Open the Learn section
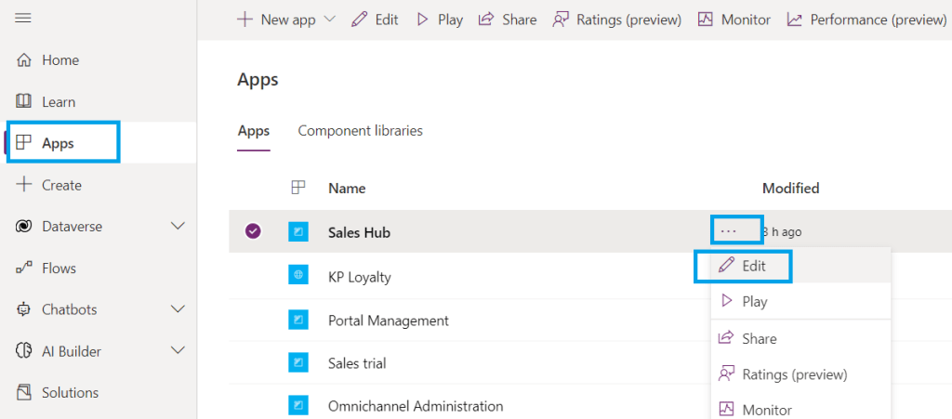This screenshot has width=952, height=419. [58, 102]
